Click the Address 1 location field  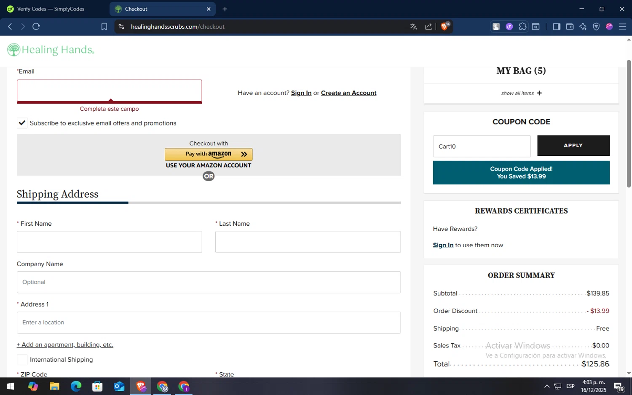209,323
